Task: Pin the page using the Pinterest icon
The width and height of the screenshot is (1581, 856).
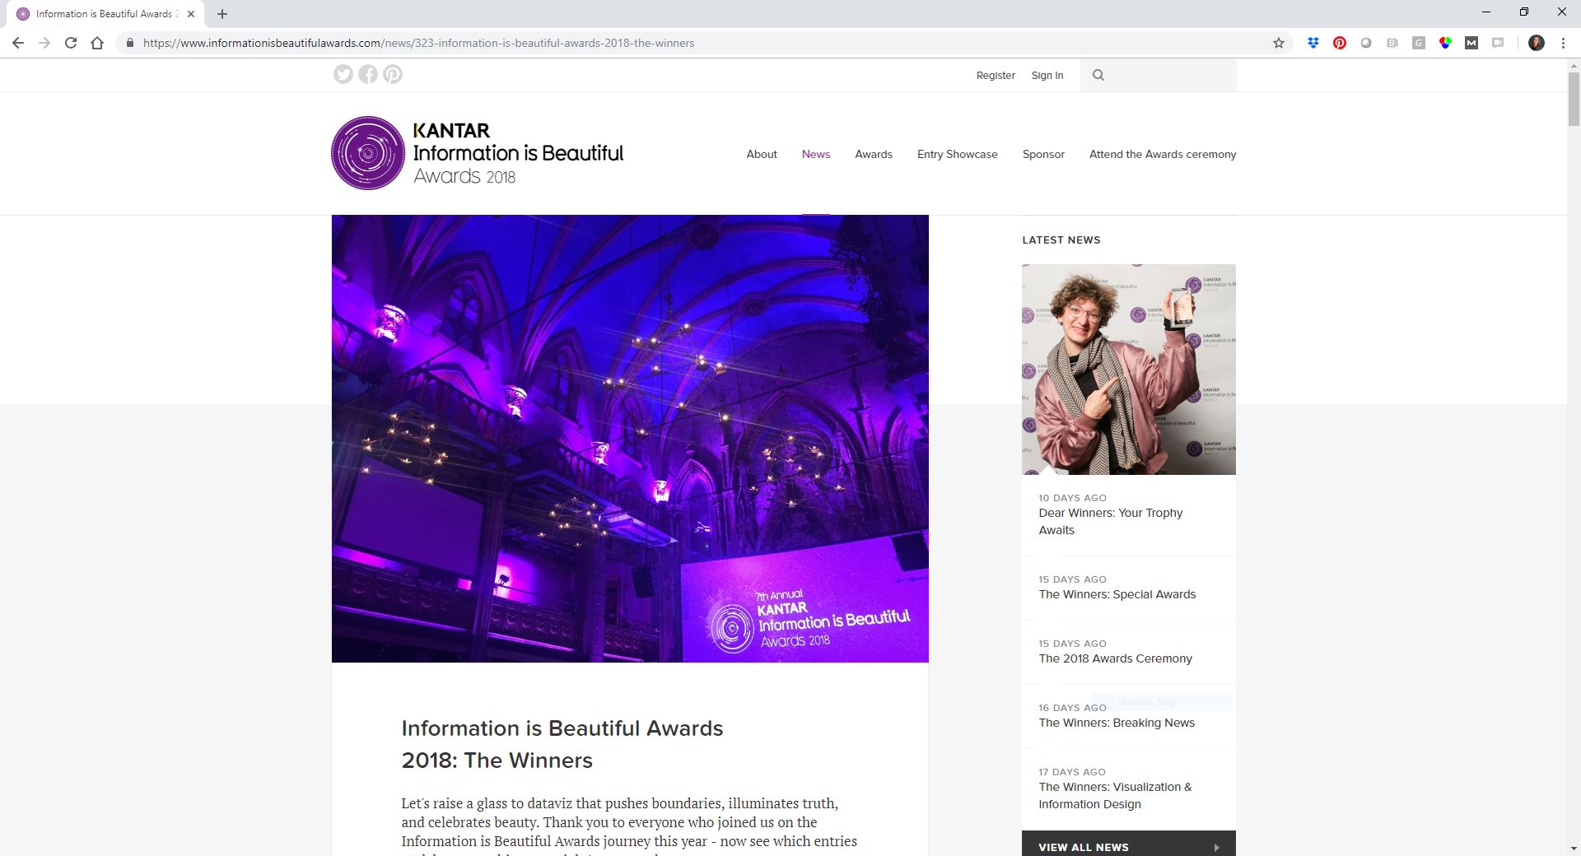Action: pyautogui.click(x=393, y=74)
